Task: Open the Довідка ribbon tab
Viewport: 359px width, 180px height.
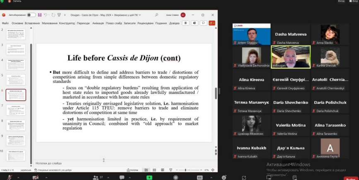Action: click(x=174, y=23)
